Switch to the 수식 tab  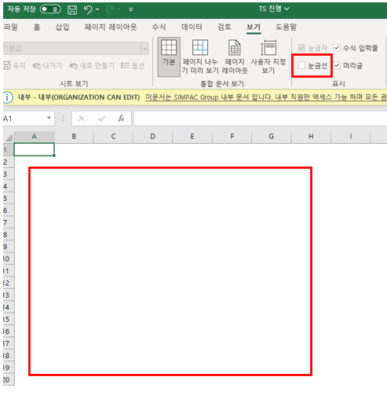[x=159, y=27]
